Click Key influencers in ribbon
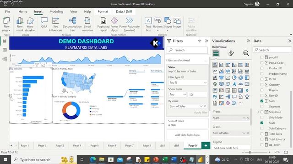Image resolution: width=293 pixels, height=164 pixels. pyautogui.click(x=55, y=24)
